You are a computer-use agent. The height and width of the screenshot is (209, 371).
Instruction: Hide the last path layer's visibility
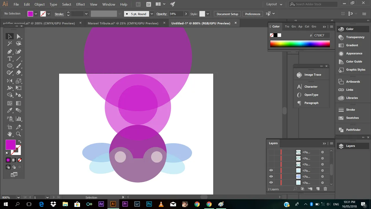(271, 183)
